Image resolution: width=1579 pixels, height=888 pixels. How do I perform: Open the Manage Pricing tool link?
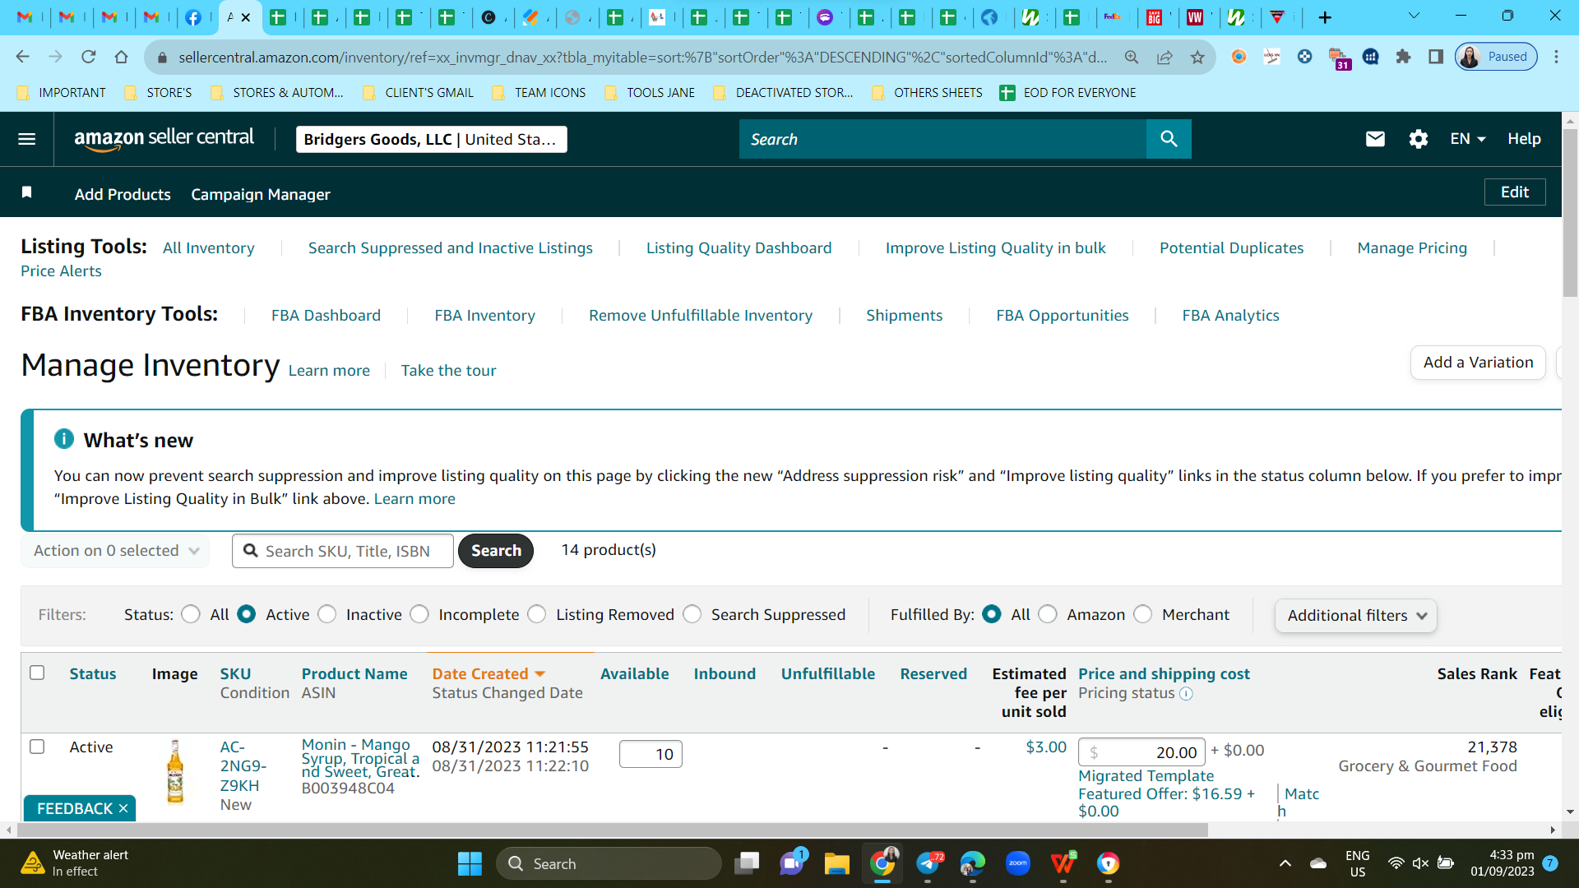coord(1412,247)
